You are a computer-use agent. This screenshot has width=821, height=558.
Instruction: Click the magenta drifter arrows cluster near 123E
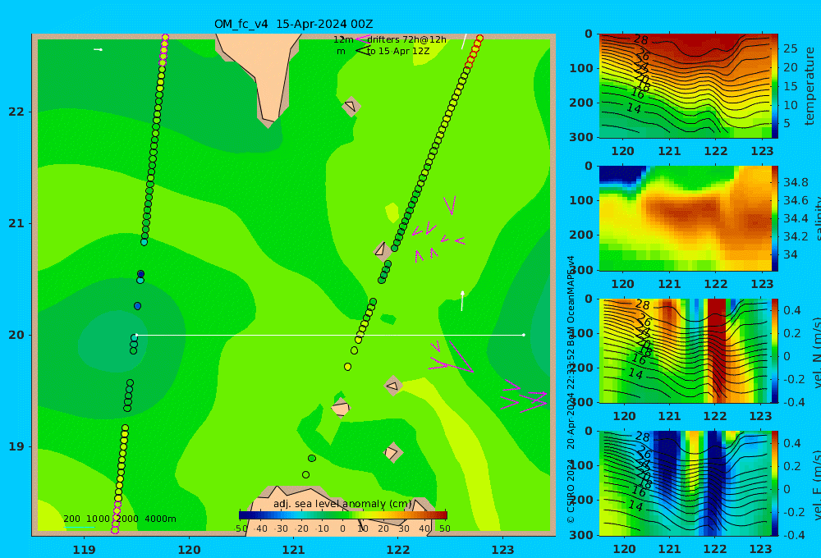point(524,398)
